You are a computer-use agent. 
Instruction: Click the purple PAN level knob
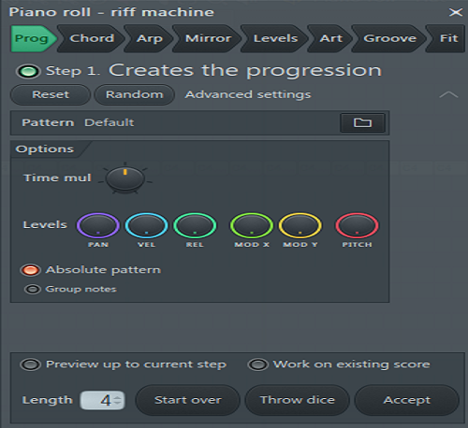coord(98,225)
